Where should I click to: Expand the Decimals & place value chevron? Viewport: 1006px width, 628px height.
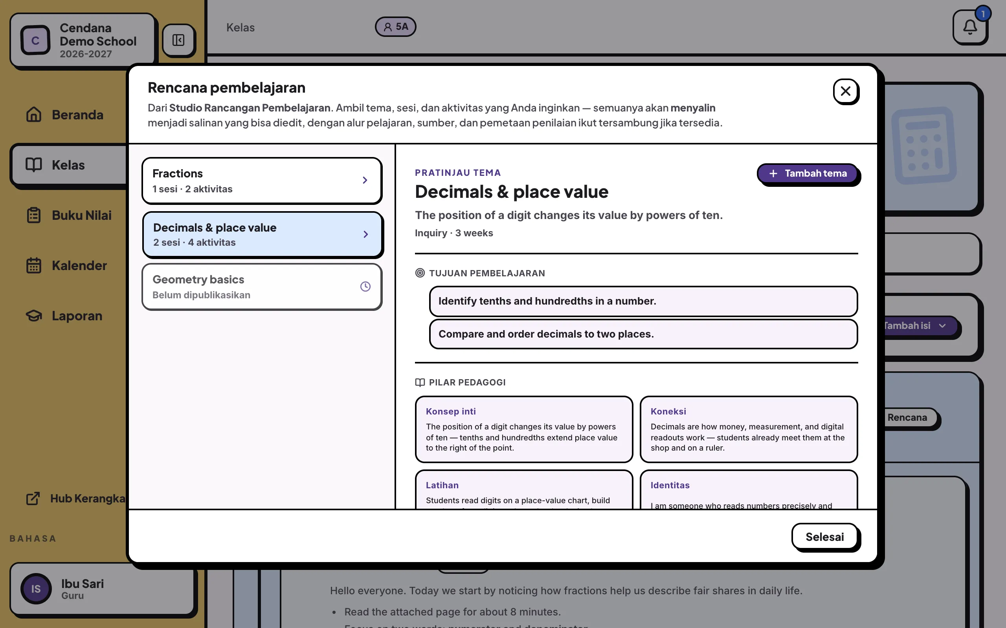(365, 234)
